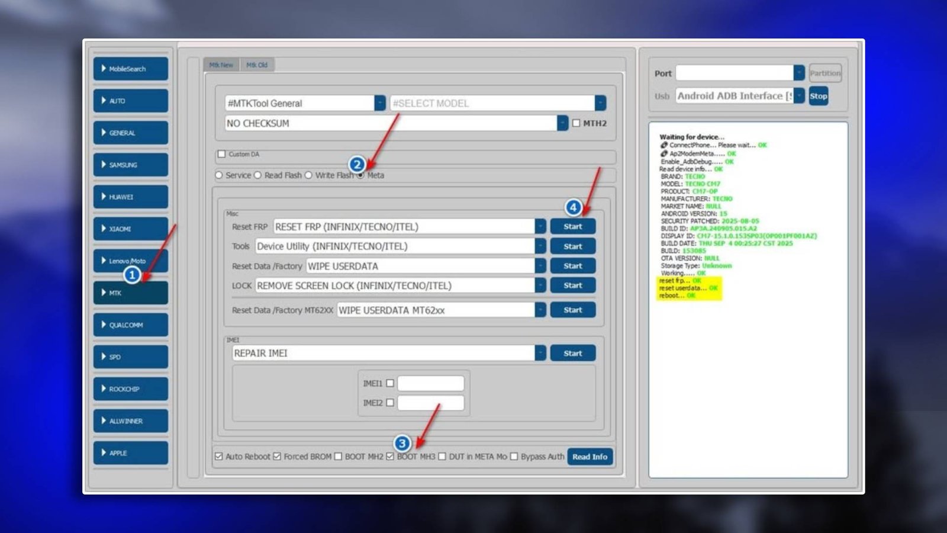The height and width of the screenshot is (533, 947).
Task: Select the ROCKCHIP brand panel
Action: [130, 389]
